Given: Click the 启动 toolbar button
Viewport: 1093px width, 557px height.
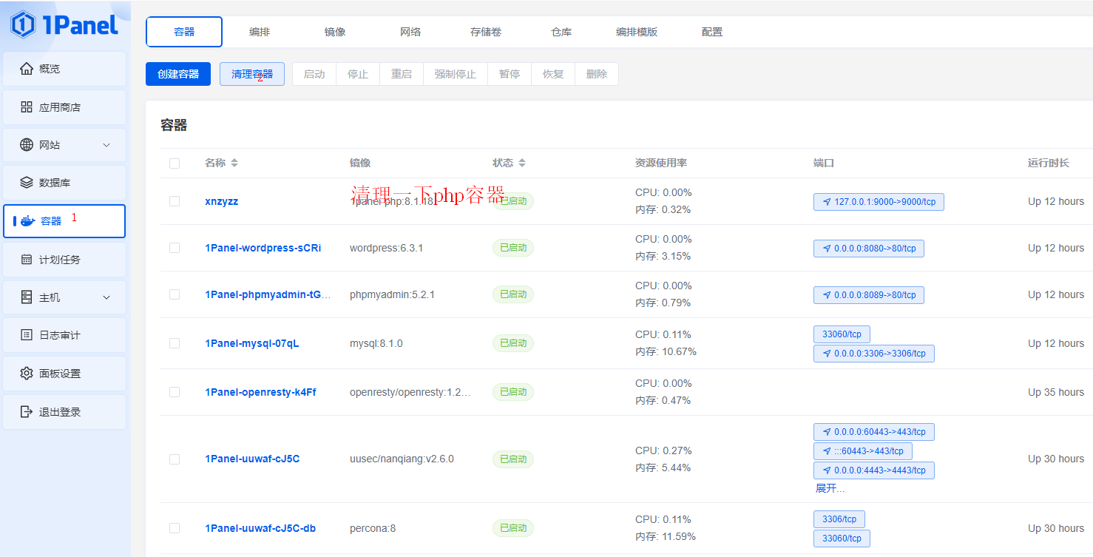Looking at the screenshot, I should (314, 74).
